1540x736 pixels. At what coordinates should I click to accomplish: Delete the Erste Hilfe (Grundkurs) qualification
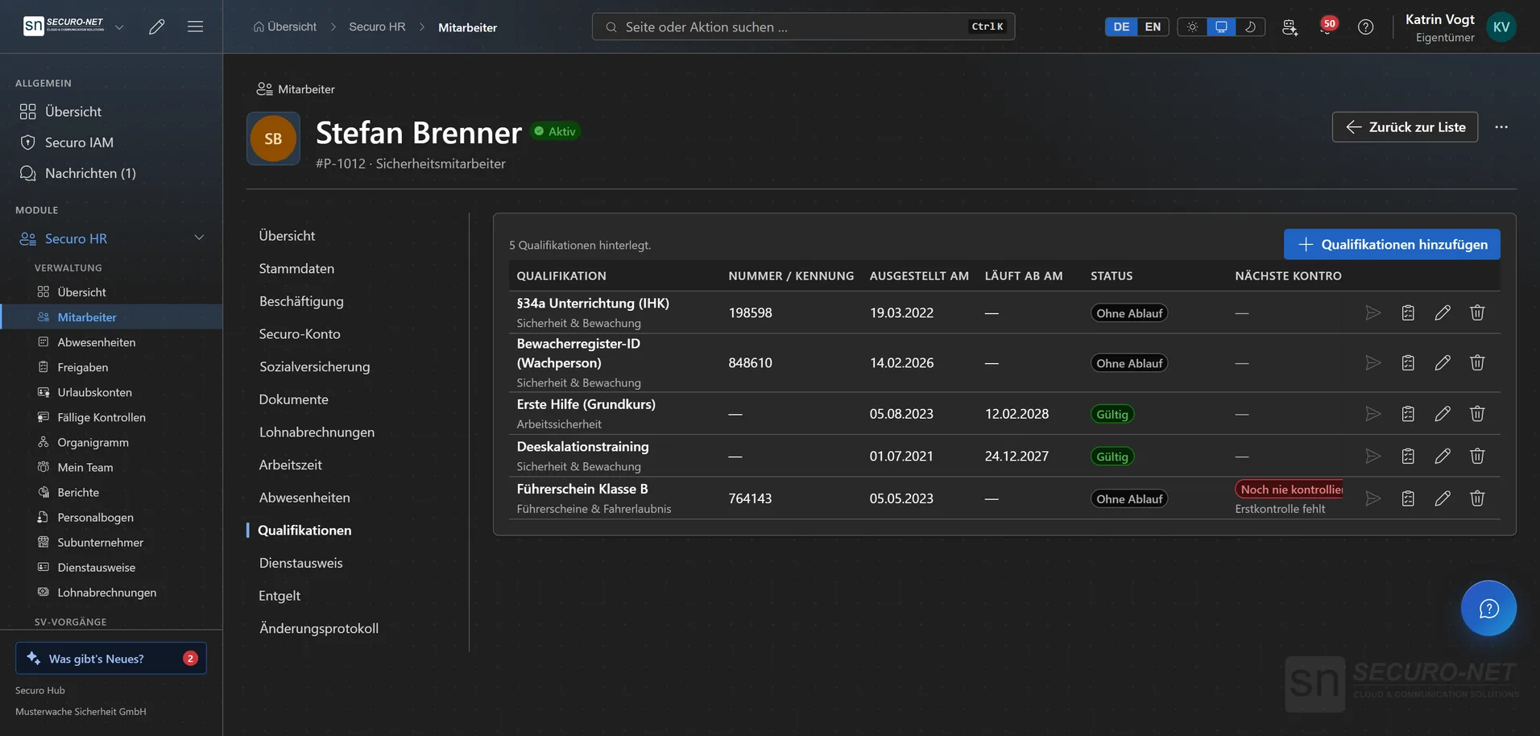(1477, 414)
